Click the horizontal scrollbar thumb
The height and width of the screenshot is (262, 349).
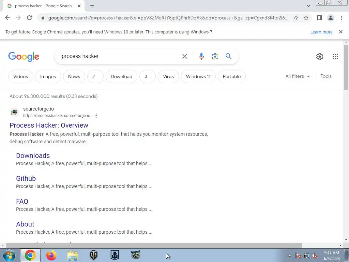point(154,246)
